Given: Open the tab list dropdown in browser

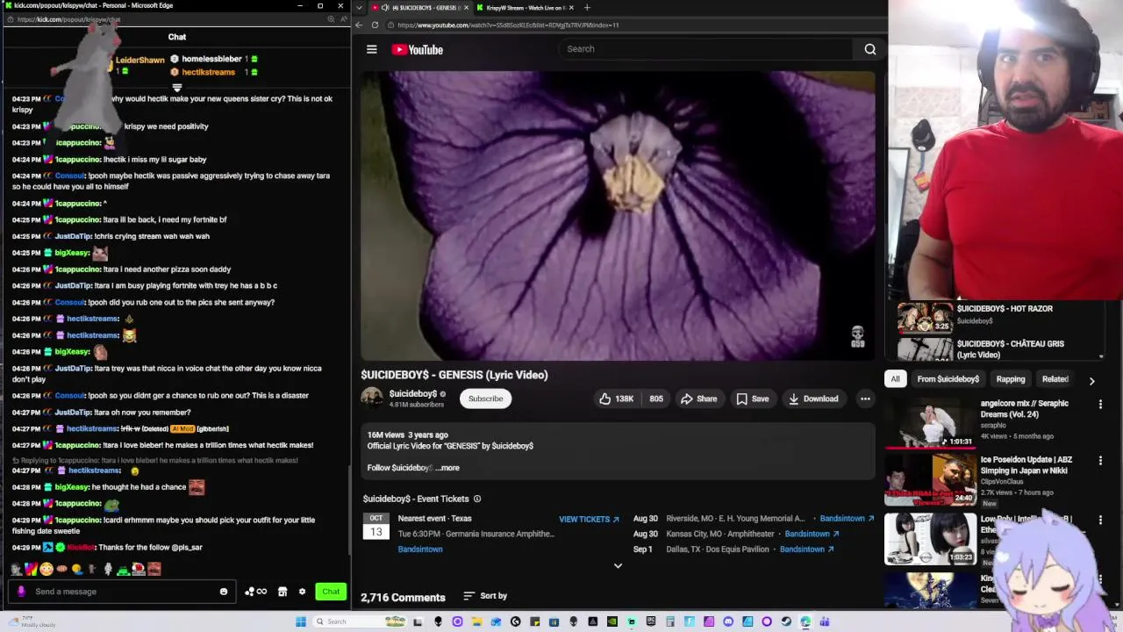Looking at the screenshot, I should pos(359,8).
